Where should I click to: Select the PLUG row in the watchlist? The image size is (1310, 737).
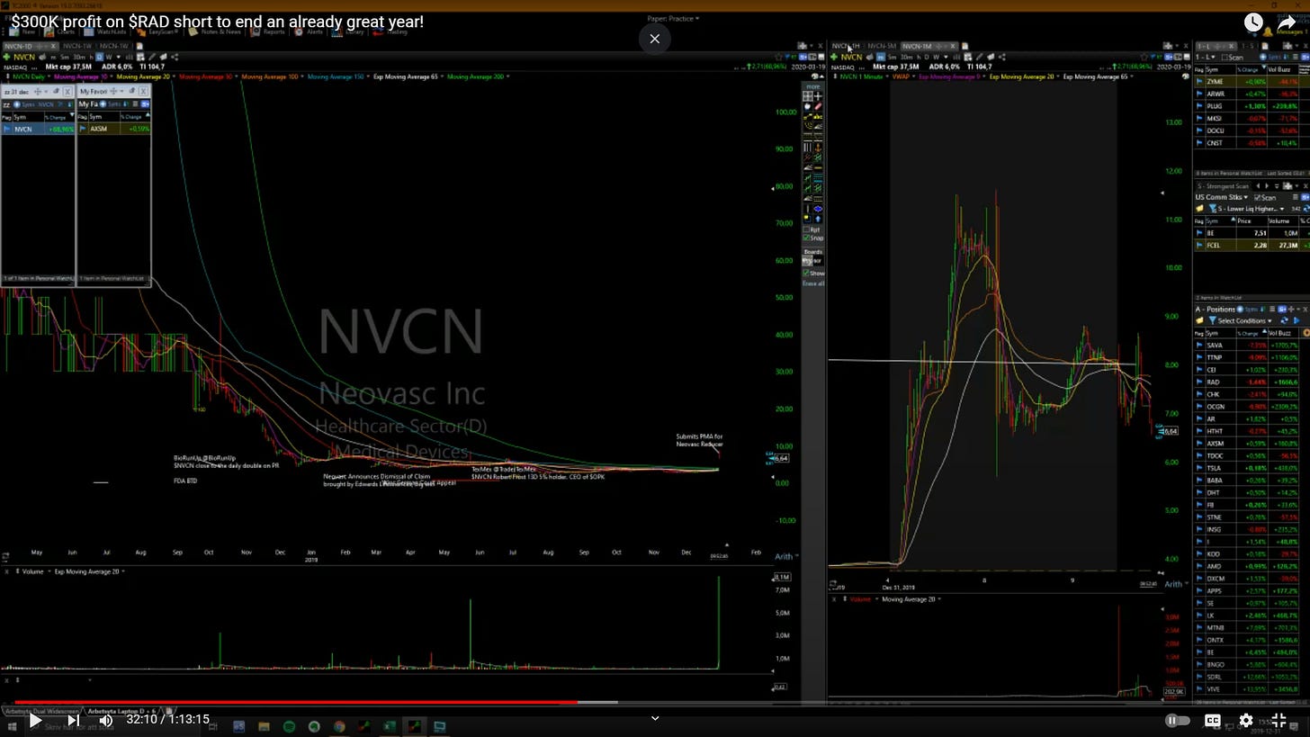1251,106
